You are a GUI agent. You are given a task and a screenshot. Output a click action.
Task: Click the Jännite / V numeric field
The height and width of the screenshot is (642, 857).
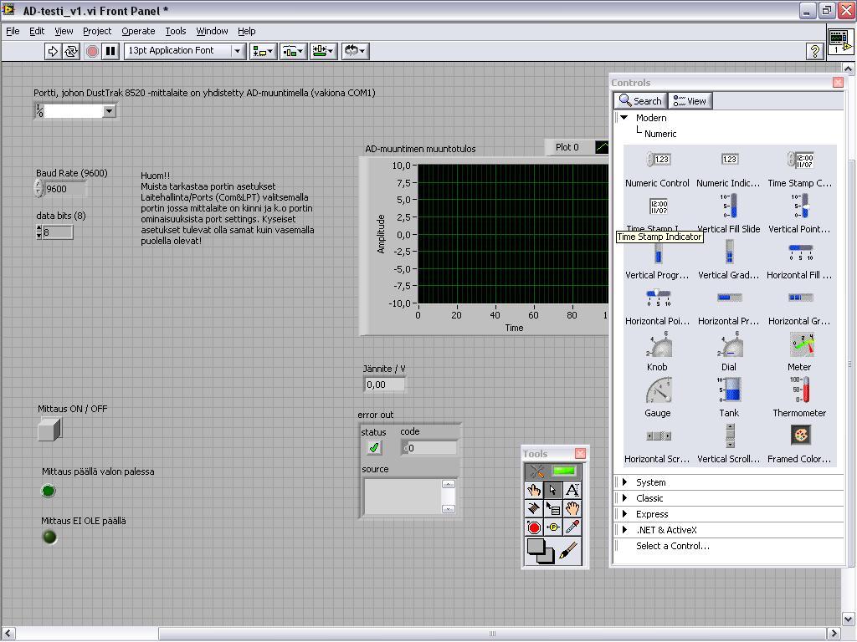[385, 385]
